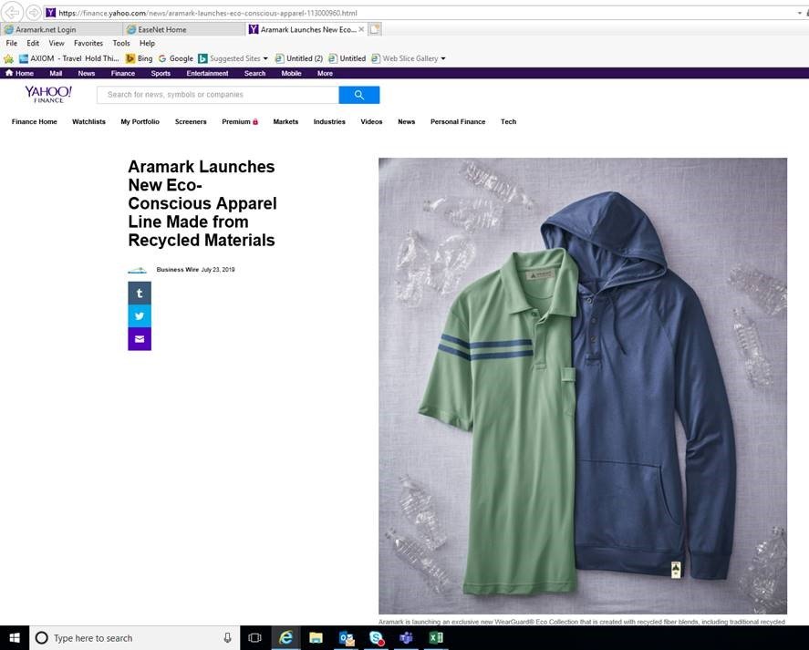This screenshot has height=650, width=809.
Task: Click the favorites star icon
Action: (9, 57)
